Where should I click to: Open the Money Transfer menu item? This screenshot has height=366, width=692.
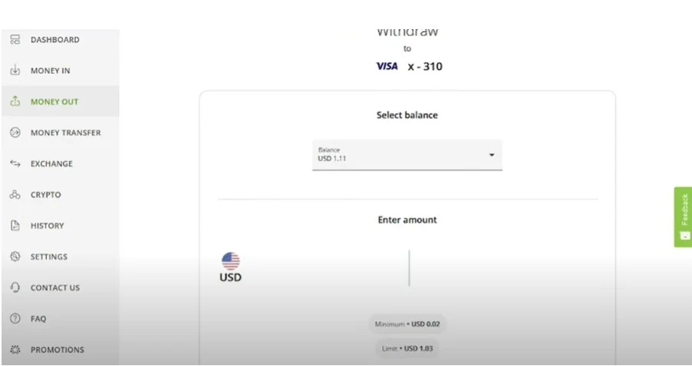pyautogui.click(x=65, y=133)
